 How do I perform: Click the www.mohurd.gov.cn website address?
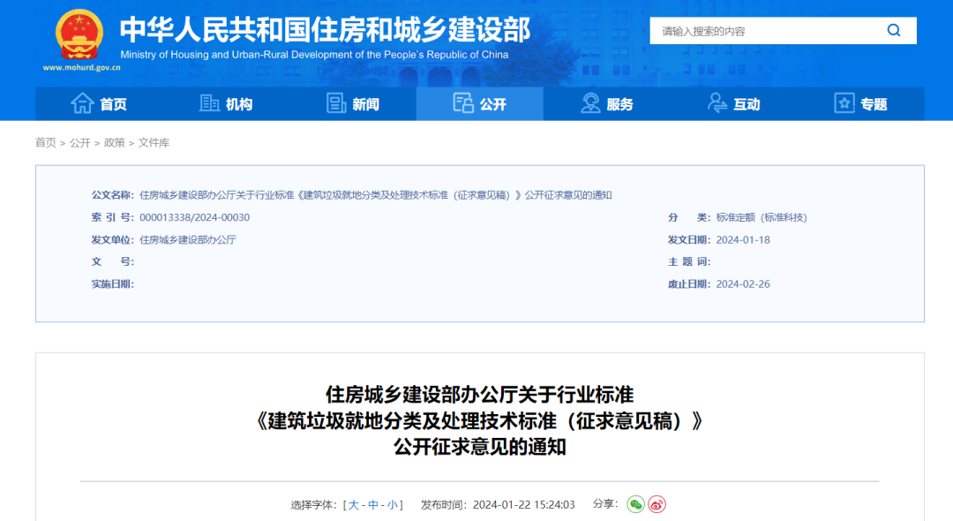[80, 69]
